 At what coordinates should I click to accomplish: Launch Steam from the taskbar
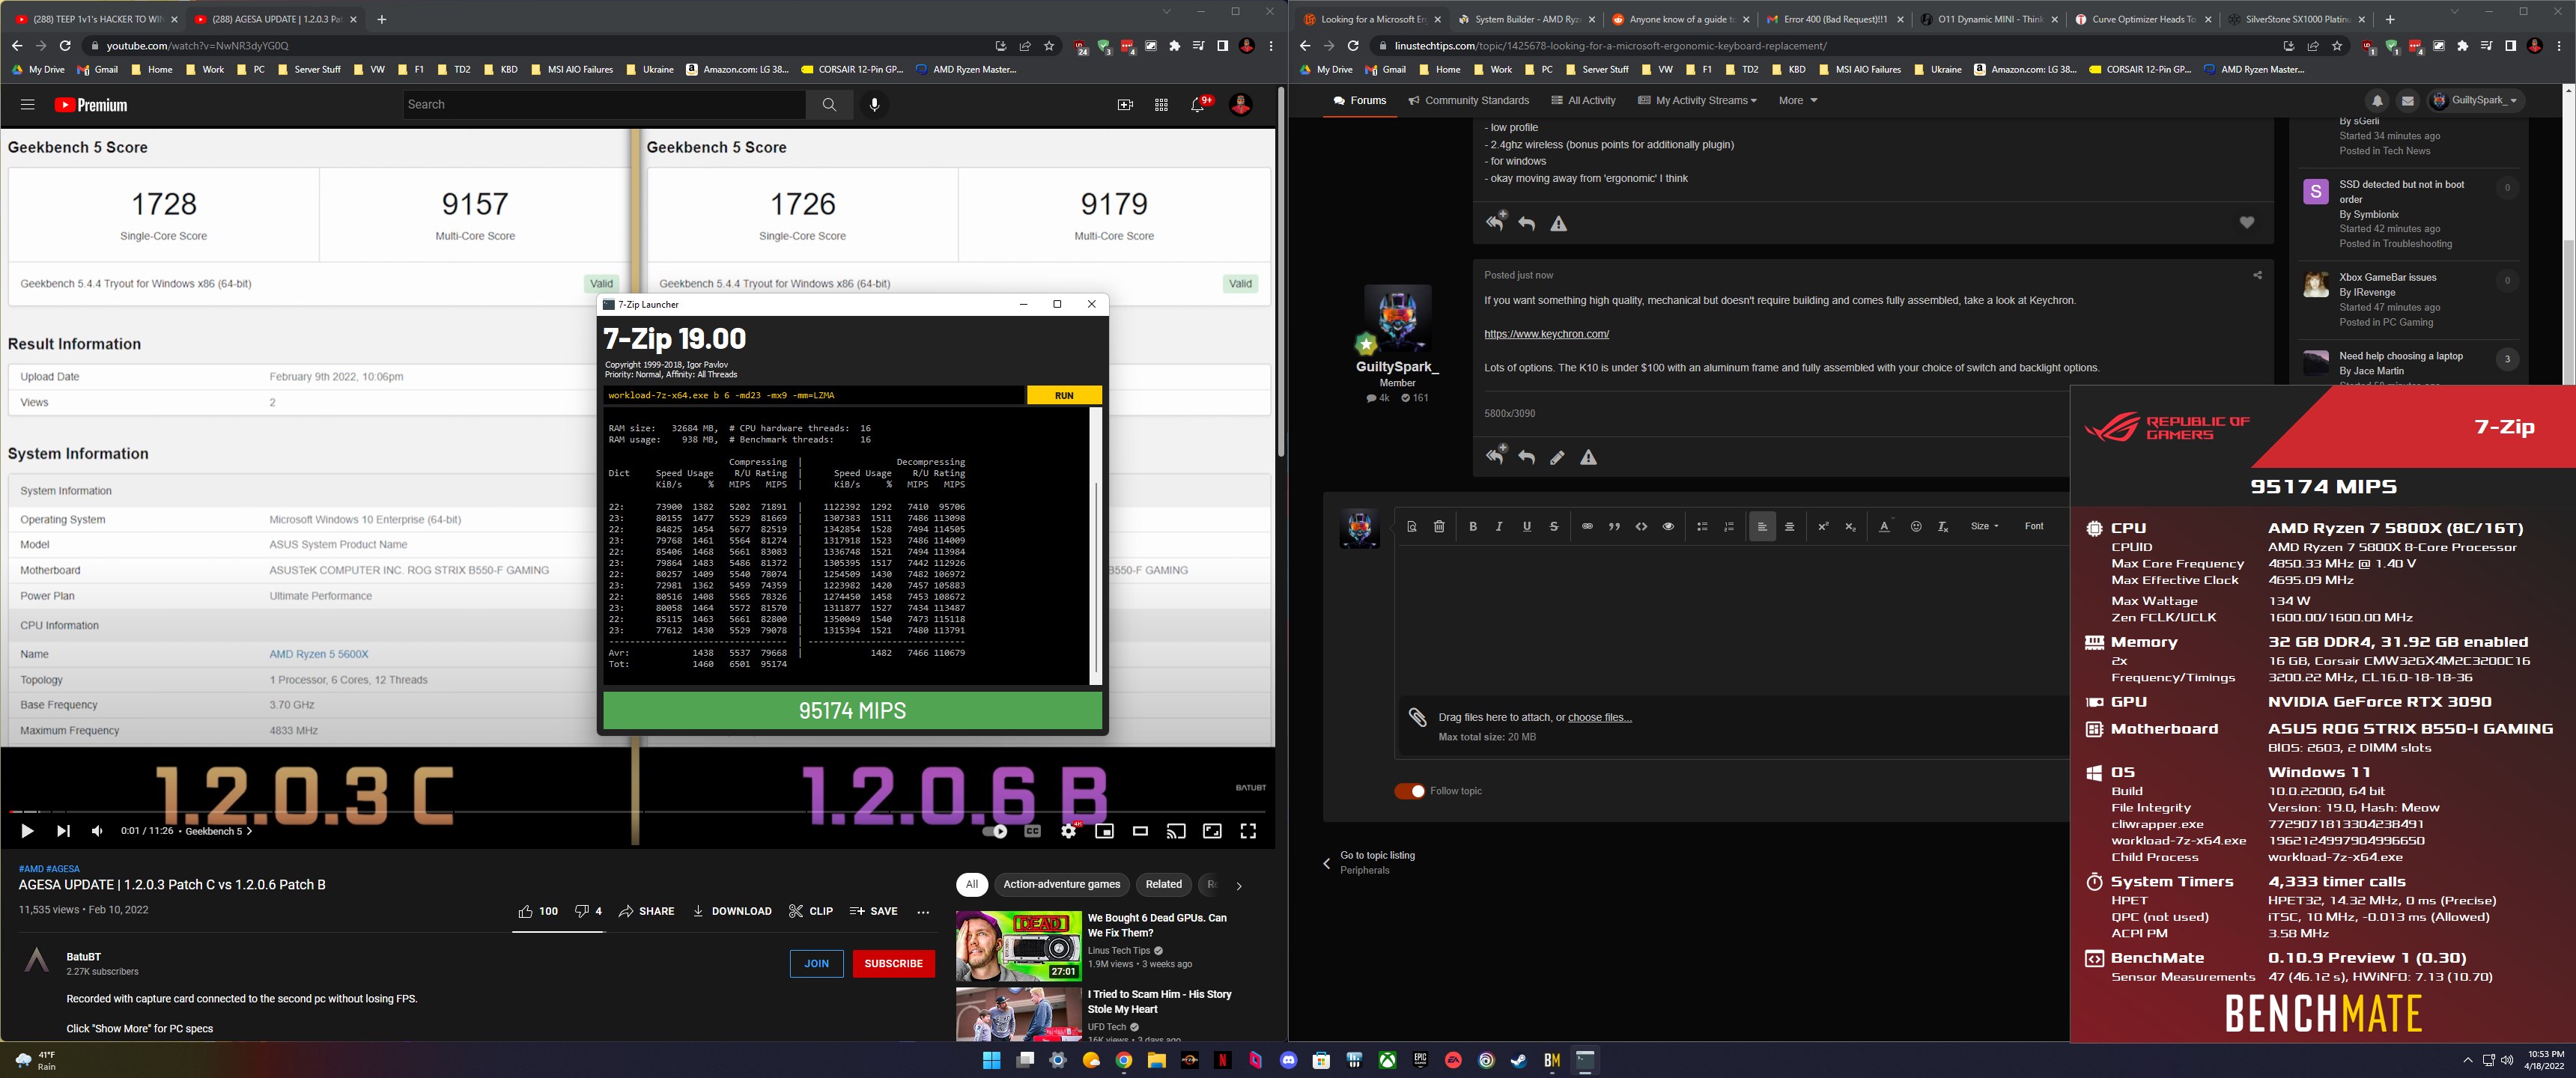tap(1519, 1060)
